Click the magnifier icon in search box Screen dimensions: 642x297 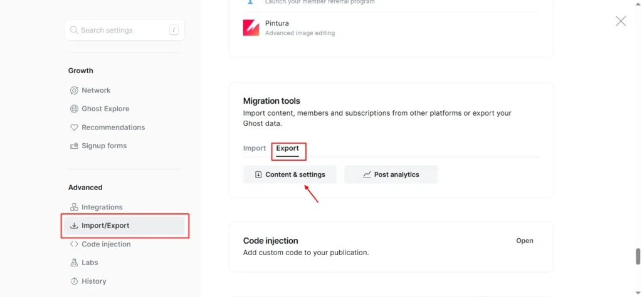(x=75, y=30)
